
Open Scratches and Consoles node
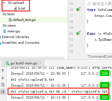coord(21,43)
